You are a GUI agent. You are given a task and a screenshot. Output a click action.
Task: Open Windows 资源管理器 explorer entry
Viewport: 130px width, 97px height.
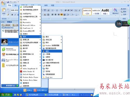click(52, 45)
